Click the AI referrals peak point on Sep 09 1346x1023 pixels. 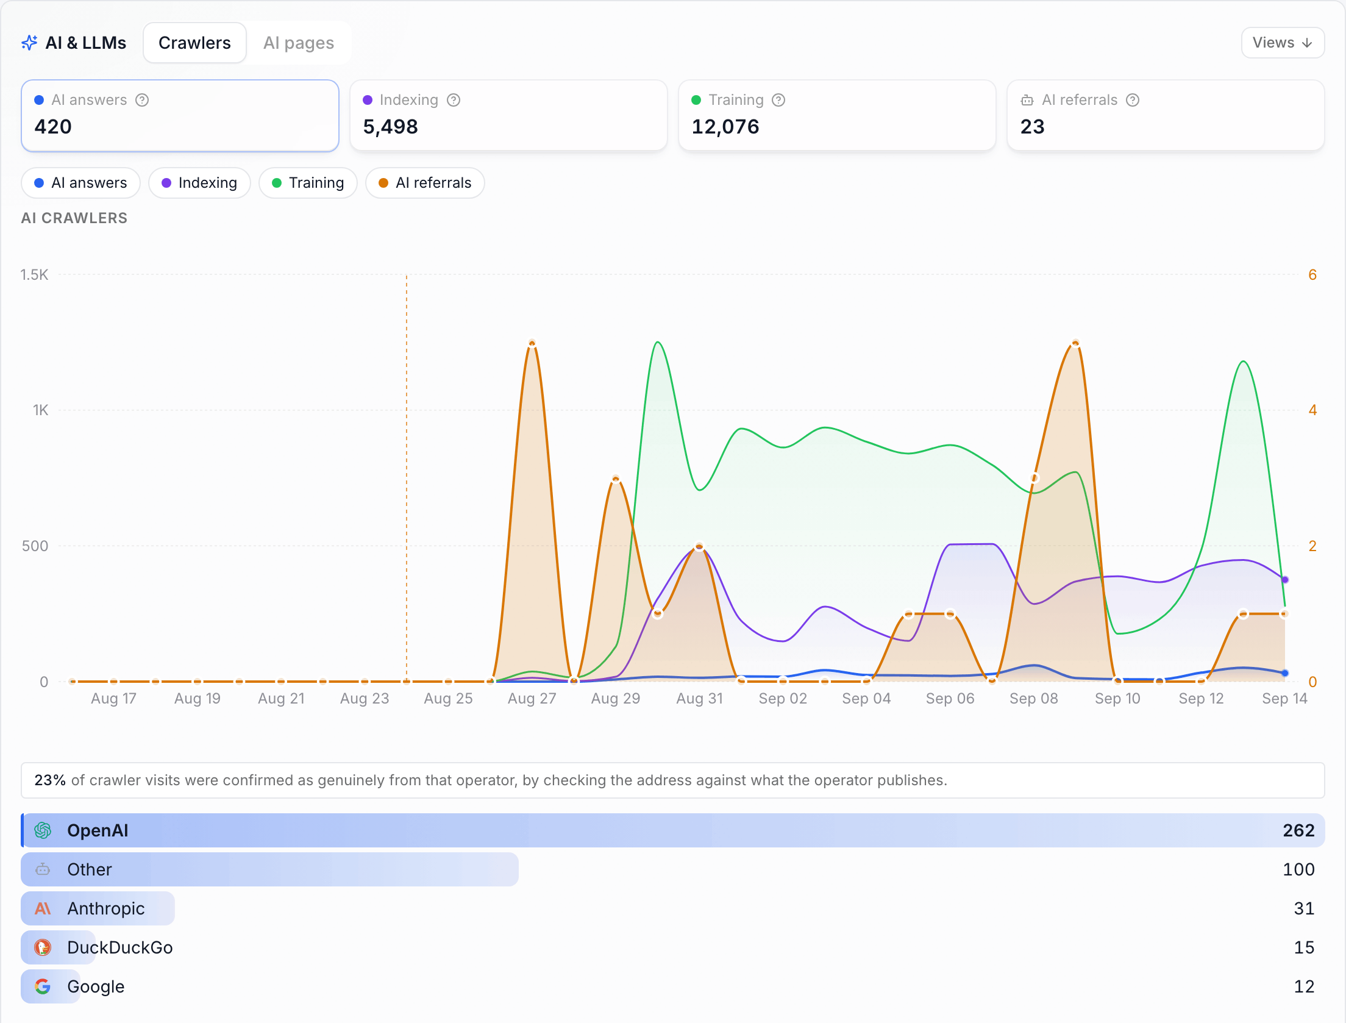pos(1075,343)
